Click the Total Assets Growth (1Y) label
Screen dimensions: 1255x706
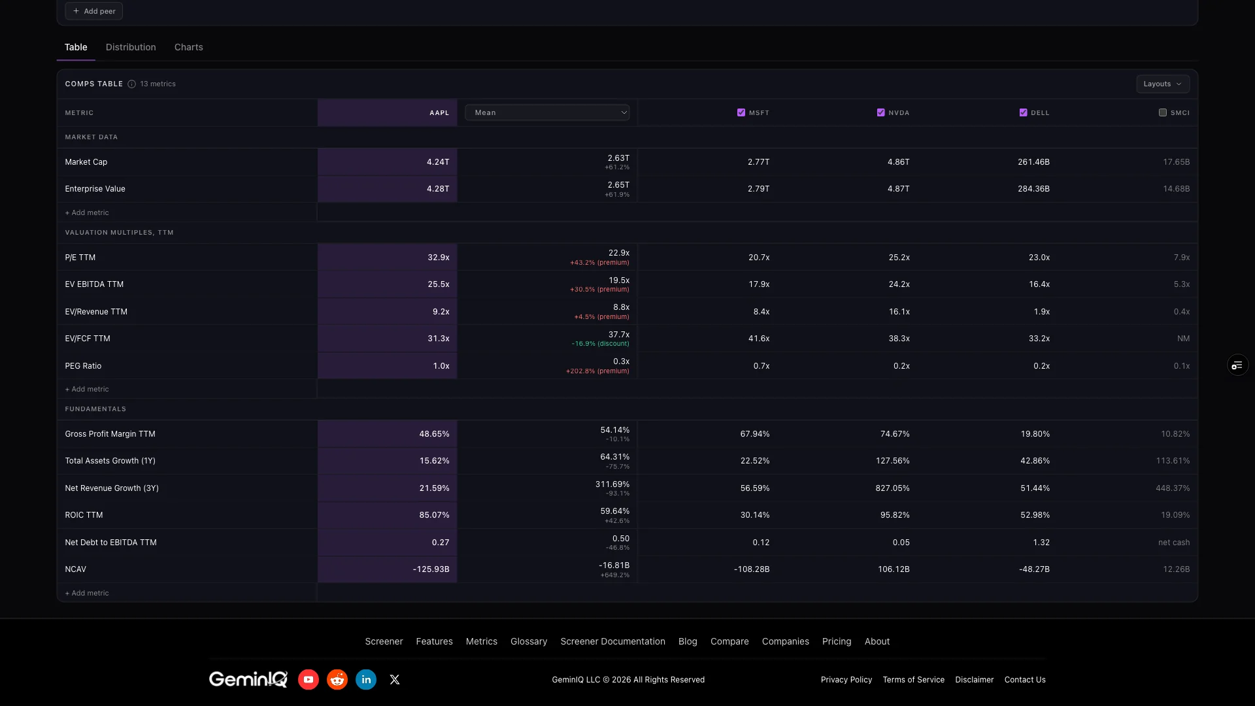[110, 461]
